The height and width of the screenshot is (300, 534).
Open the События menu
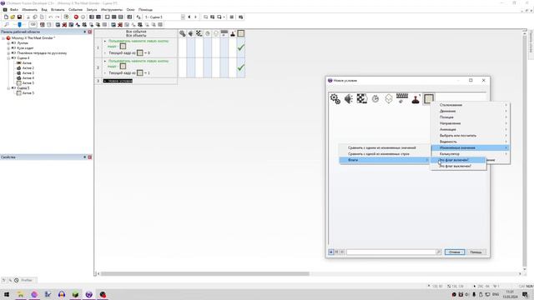pos(75,10)
